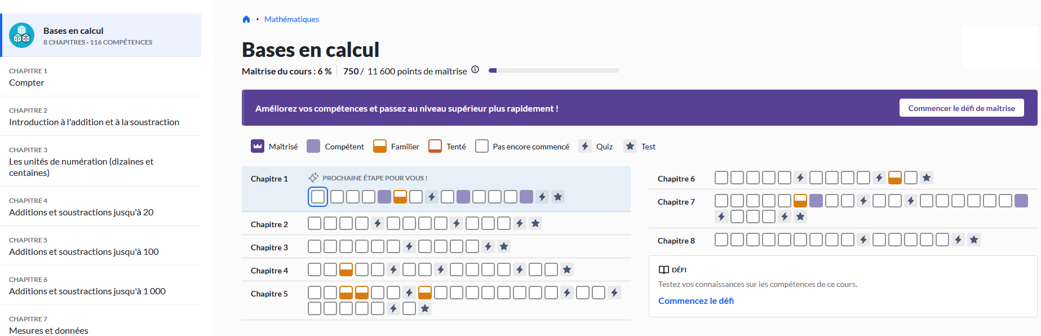Open the Chapitre 3 row title
Screen dimensions: 1041x336
[x=269, y=247]
